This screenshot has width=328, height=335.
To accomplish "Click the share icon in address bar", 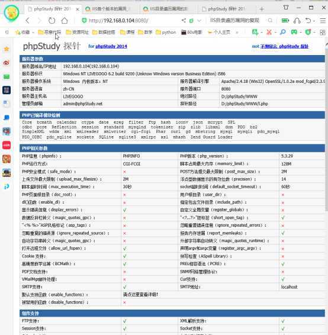I will (184, 21).
